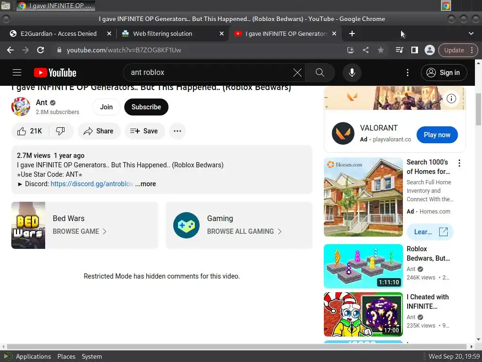
Task: Click playvalorant.co ad domain text
Action: [392, 140]
